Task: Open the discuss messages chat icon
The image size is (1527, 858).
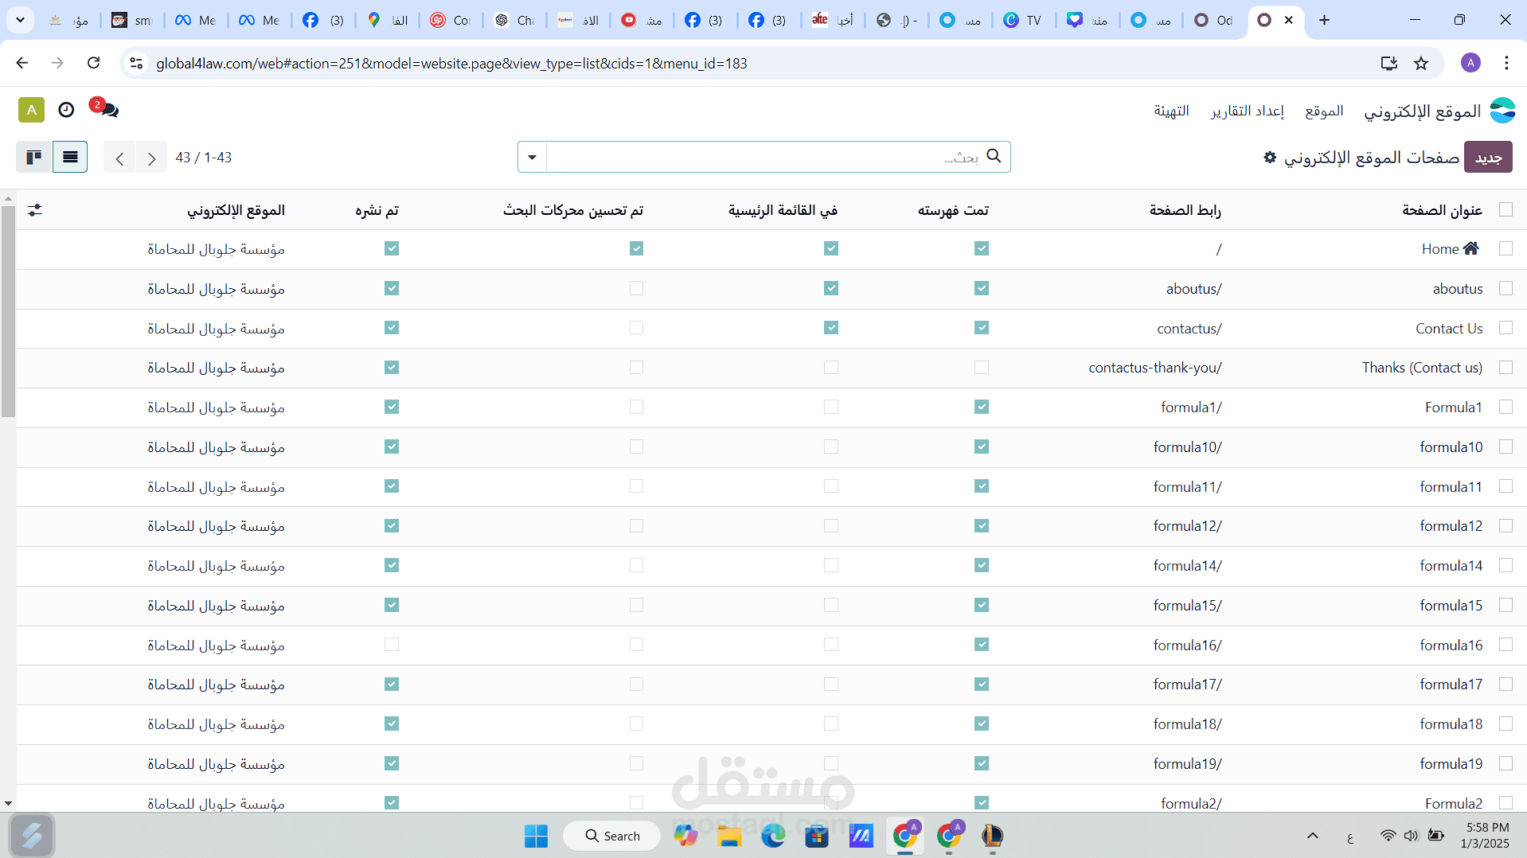Action: point(105,108)
